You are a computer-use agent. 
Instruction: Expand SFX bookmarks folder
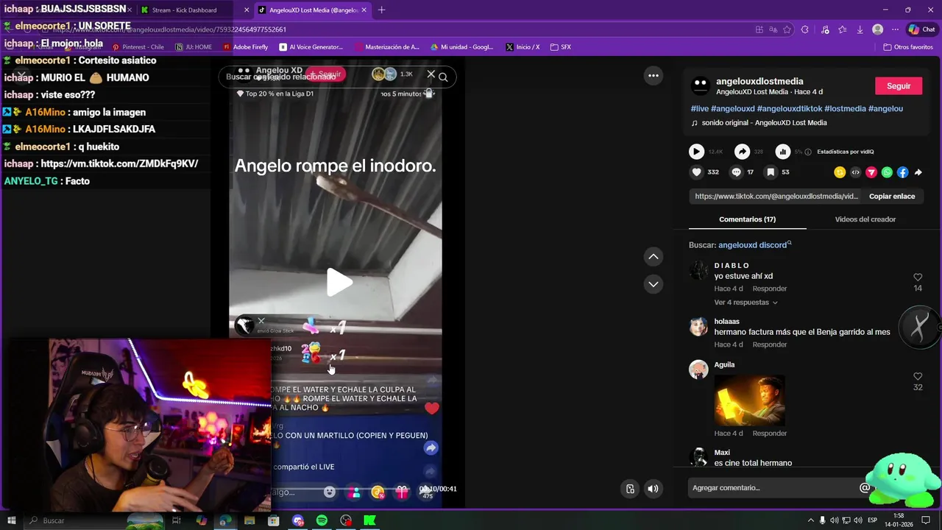click(561, 47)
